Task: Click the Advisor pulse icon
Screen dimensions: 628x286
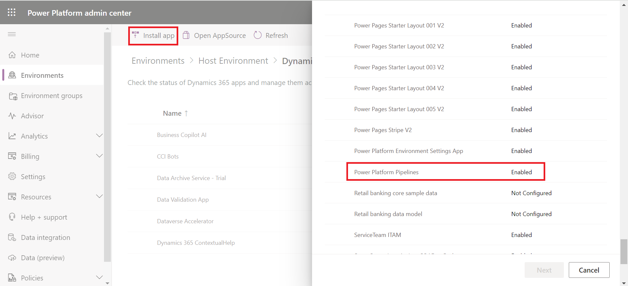Action: (12, 116)
